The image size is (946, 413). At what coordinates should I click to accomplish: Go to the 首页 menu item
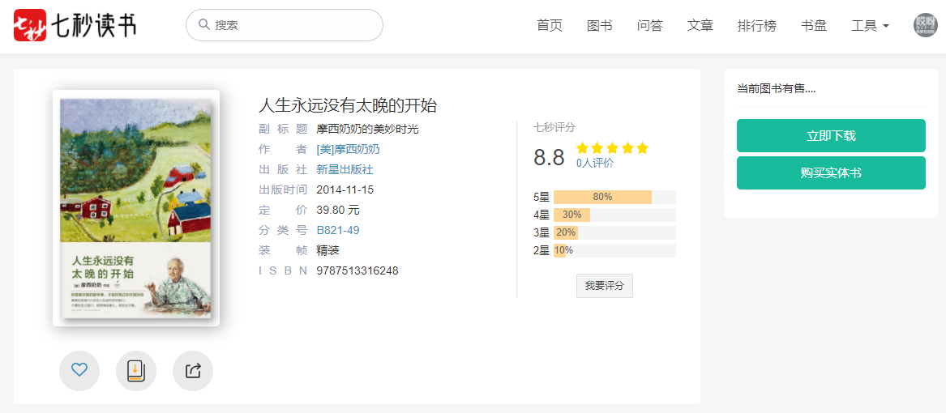[550, 26]
